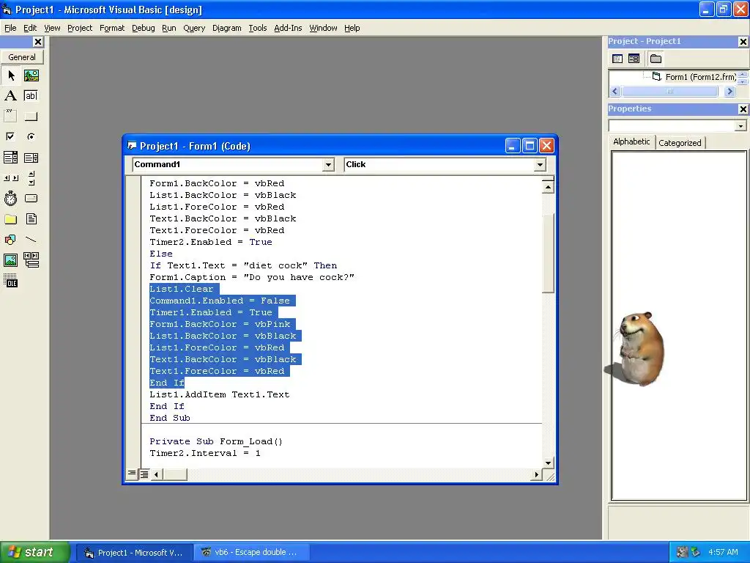The width and height of the screenshot is (750, 563).
Task: Open the Properties object dropdown
Action: (740, 126)
